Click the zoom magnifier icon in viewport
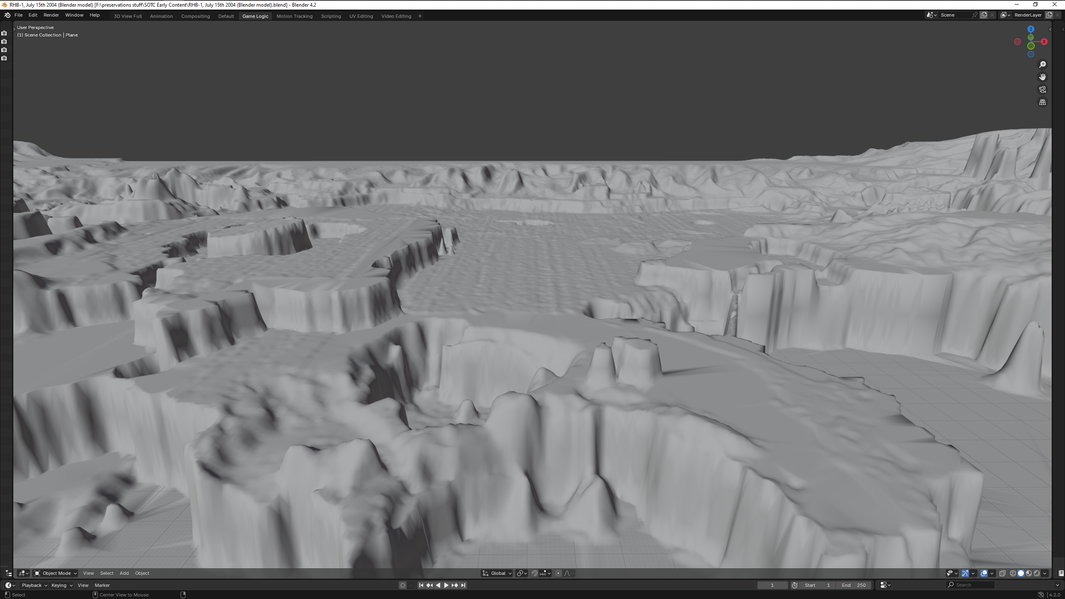 tap(1042, 64)
